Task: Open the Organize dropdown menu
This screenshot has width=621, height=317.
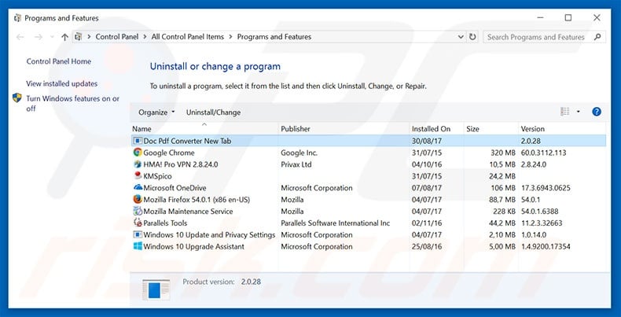Action: [156, 112]
